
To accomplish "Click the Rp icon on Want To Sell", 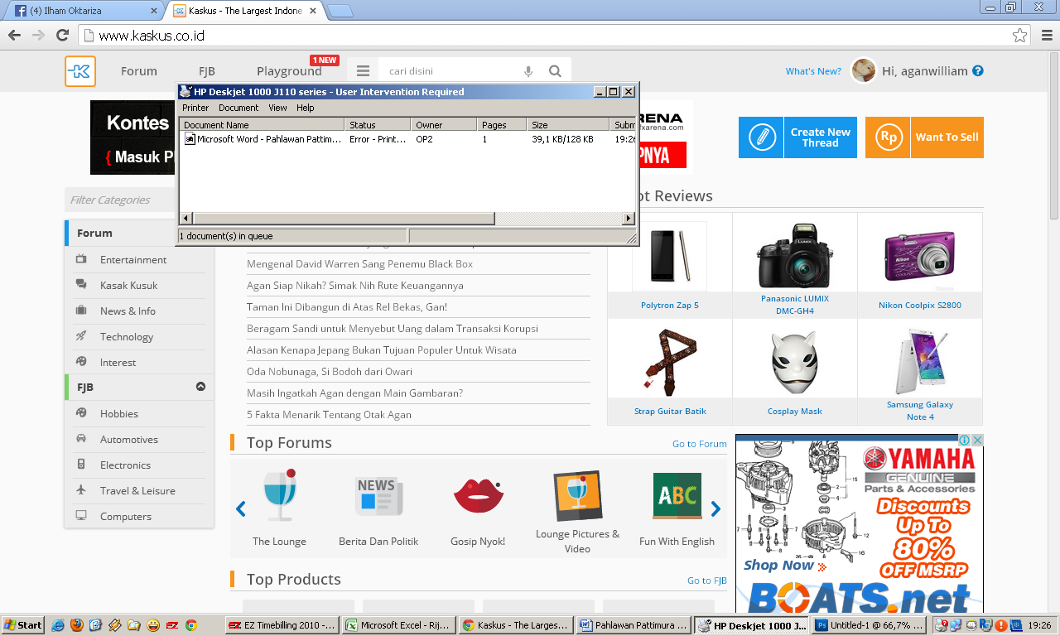I will pyautogui.click(x=888, y=137).
